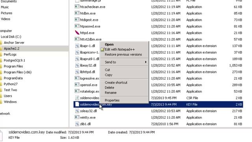Screen dimensions: 252x142
Task: Click the logresolve.exe file icon
Action: click(77, 78)
